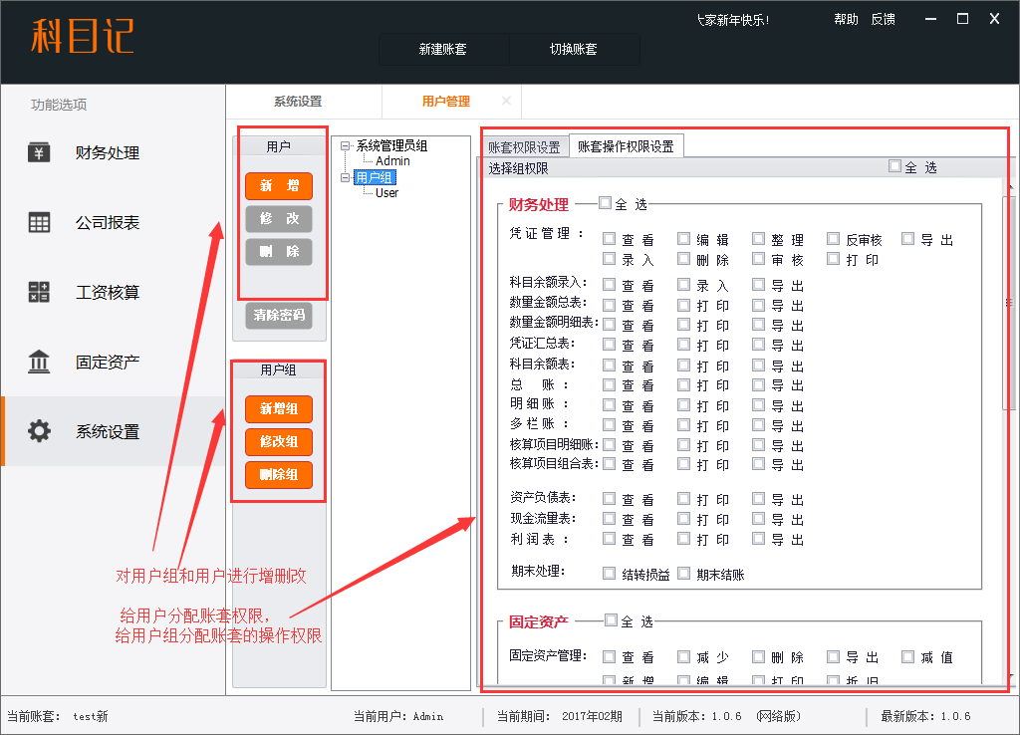1020x735 pixels.
Task: Collapse the 系统管理员组 tree node
Action: (345, 146)
